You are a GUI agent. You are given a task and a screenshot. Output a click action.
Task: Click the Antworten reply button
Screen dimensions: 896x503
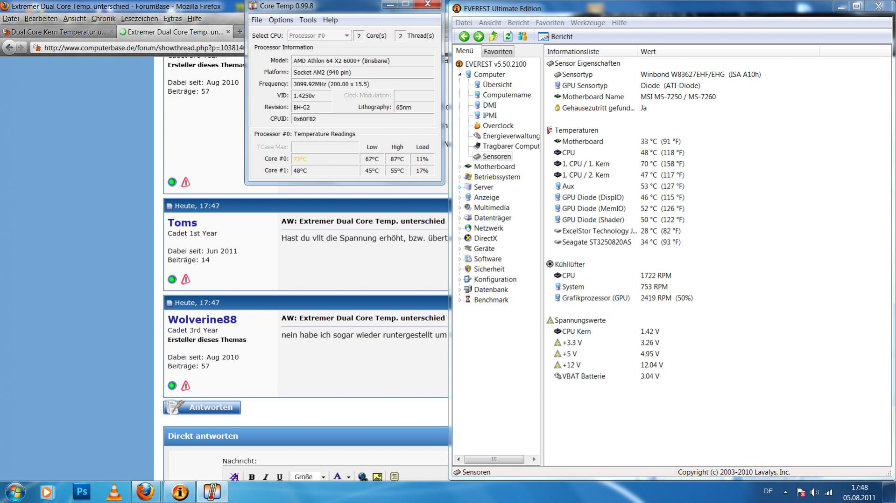[202, 407]
